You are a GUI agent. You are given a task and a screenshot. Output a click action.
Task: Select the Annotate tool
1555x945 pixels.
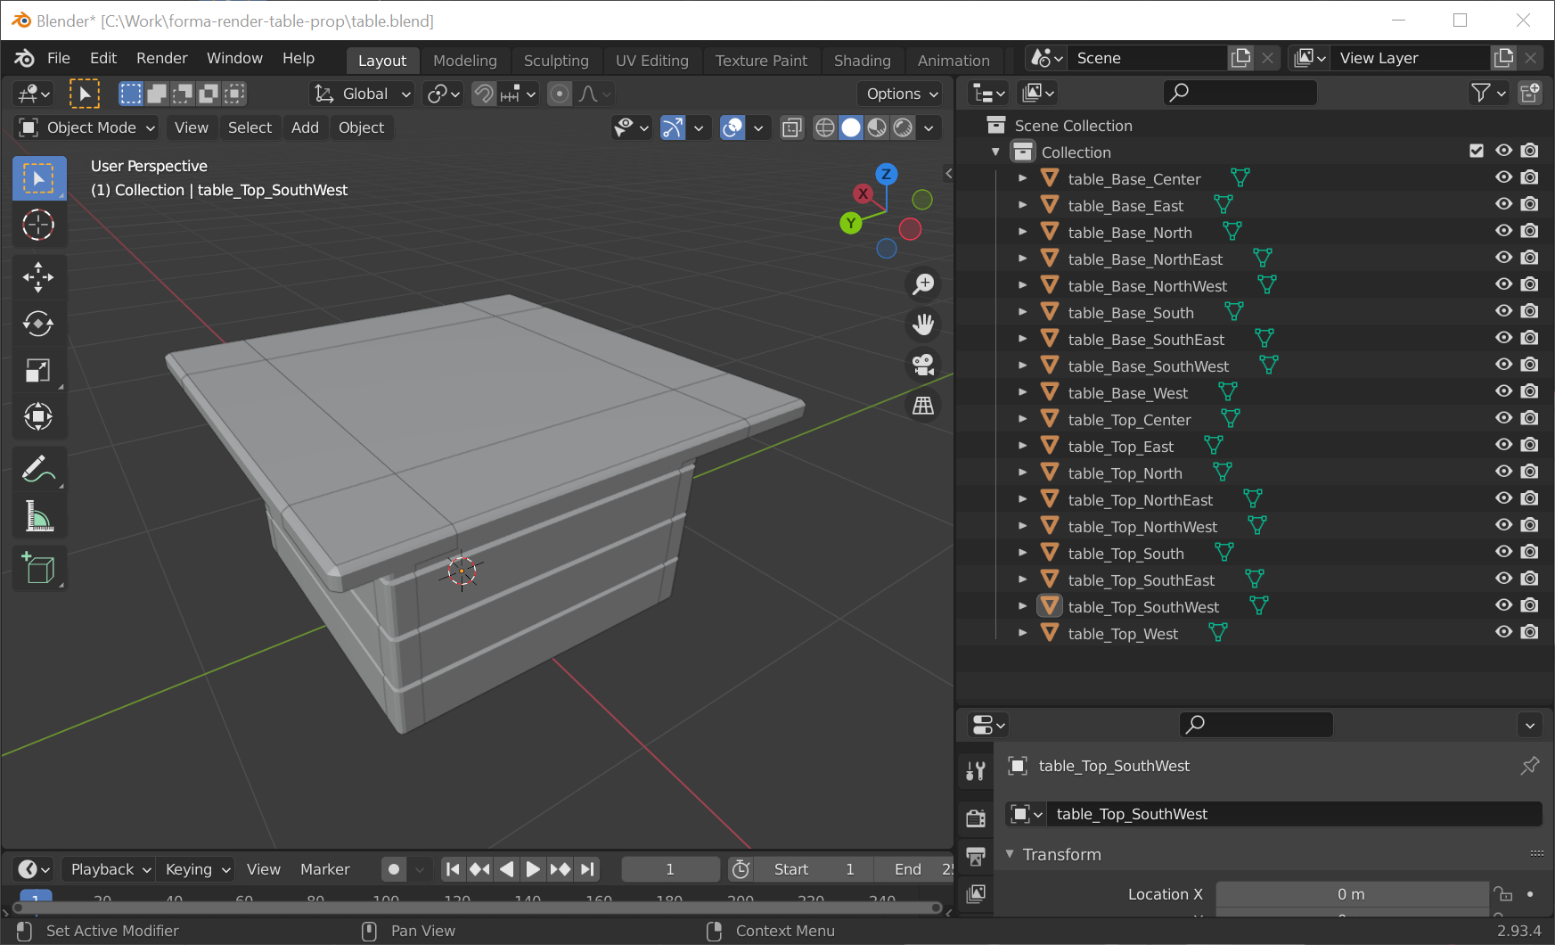point(39,468)
